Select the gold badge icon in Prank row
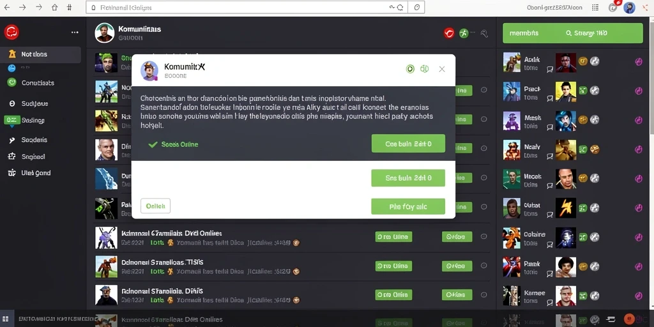 point(583,265)
